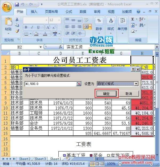Cut selection with the scissors icon

pos(17,19)
